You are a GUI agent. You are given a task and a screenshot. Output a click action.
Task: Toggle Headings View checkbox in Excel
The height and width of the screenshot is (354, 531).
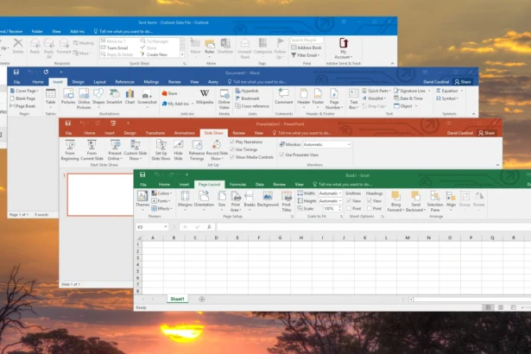(x=370, y=201)
